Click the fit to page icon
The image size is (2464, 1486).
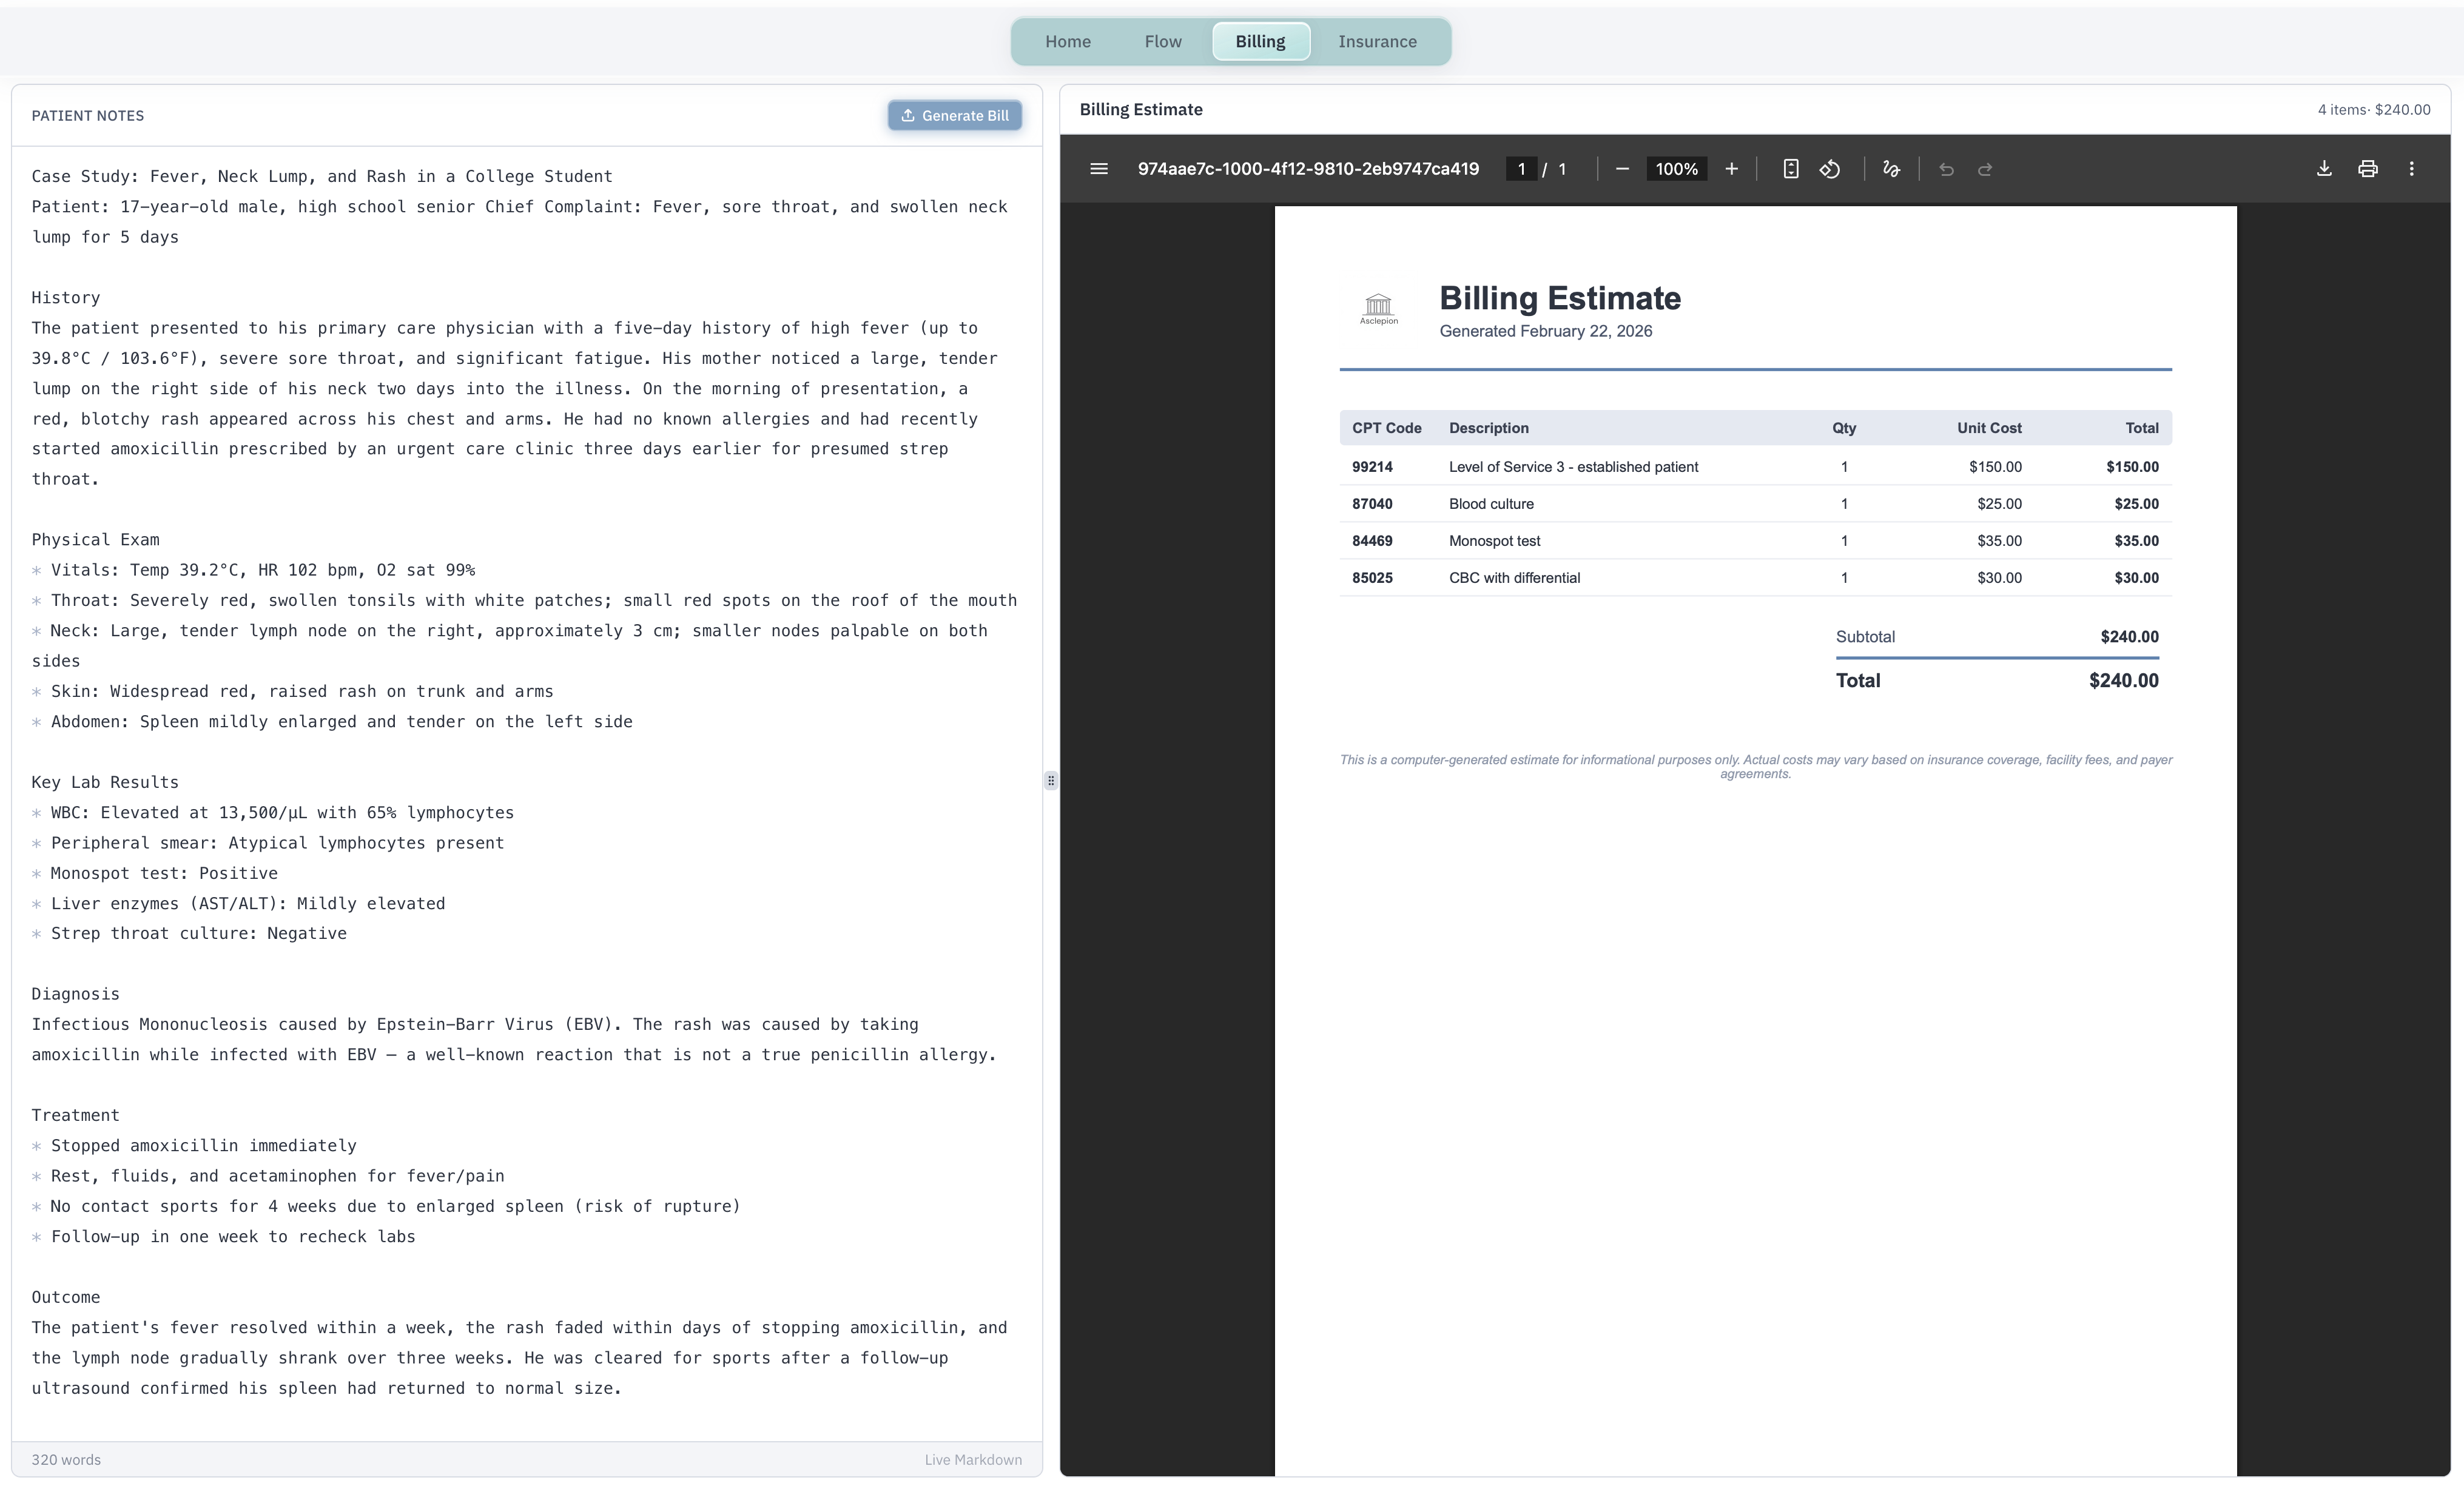pos(1790,169)
